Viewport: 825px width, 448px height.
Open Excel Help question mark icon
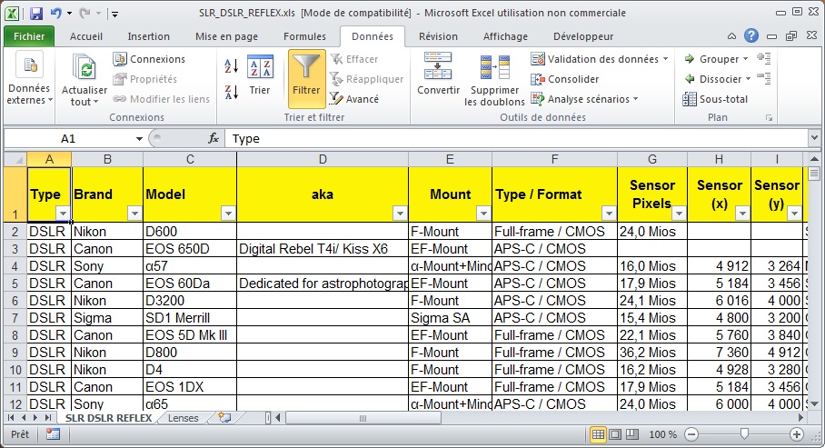(751, 35)
